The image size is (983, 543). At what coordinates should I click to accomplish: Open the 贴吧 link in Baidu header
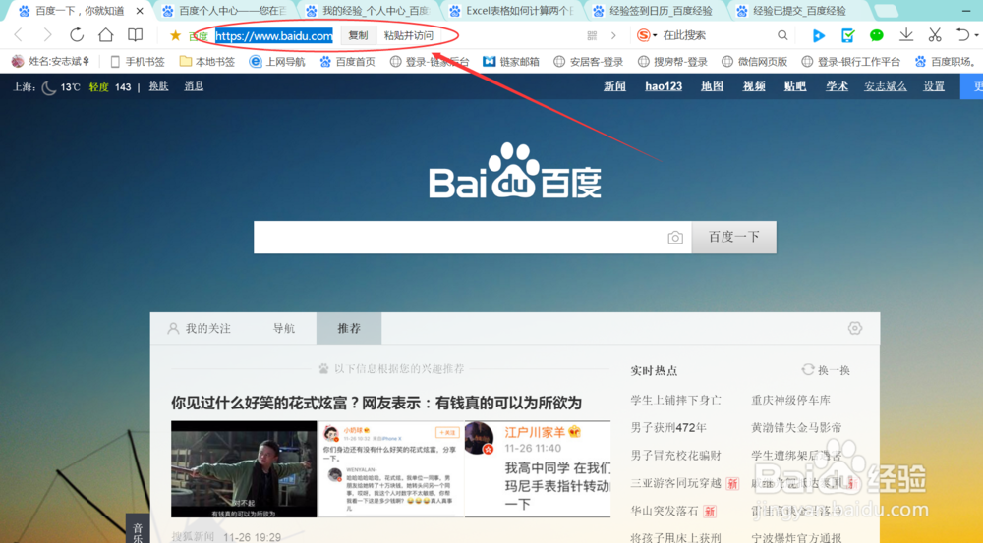[795, 86]
